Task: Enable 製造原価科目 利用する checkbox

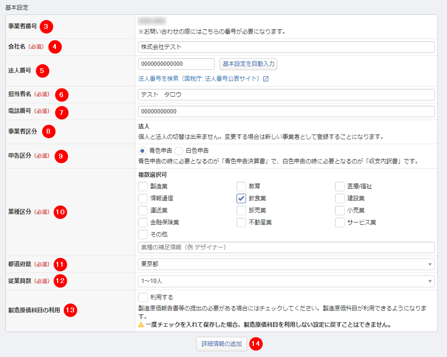Action: 143,297
